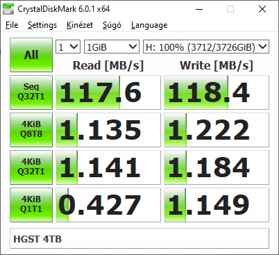Minimize the CrystalDiskMark window
The width and height of the screenshot is (279, 255).
199,9
